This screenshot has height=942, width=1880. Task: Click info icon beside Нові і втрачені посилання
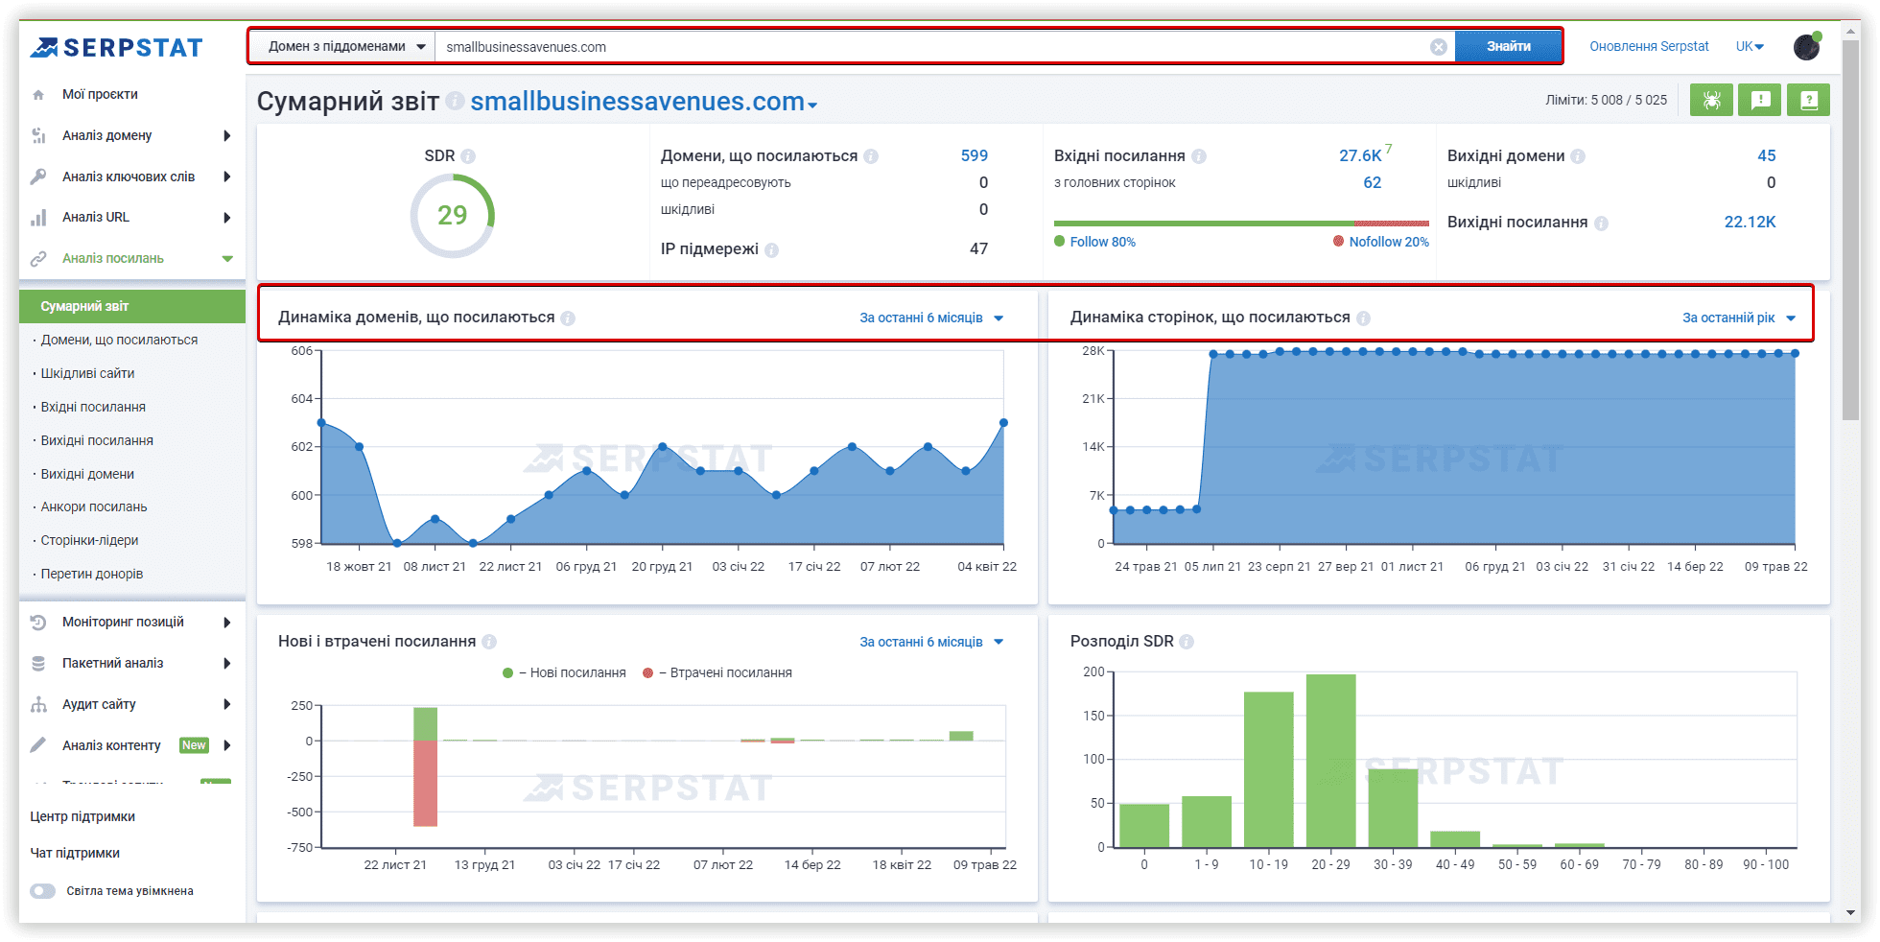[489, 642]
